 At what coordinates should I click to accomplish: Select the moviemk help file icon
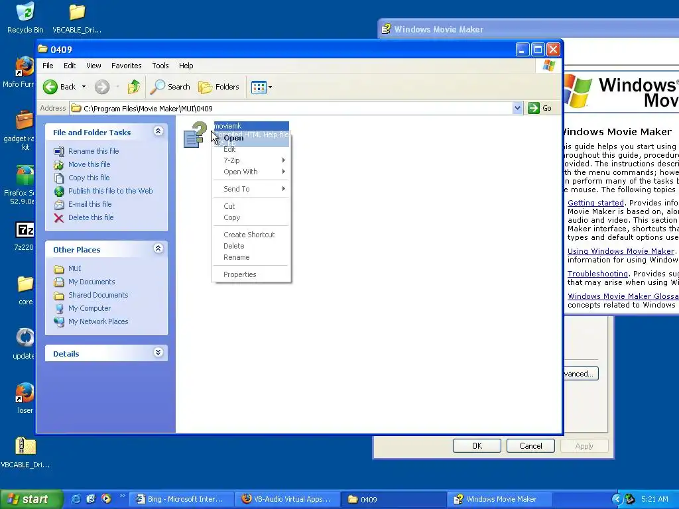196,135
